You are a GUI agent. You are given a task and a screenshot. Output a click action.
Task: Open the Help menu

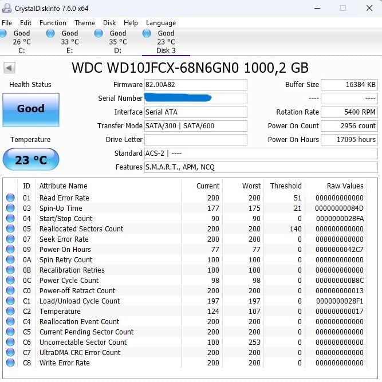131,23
